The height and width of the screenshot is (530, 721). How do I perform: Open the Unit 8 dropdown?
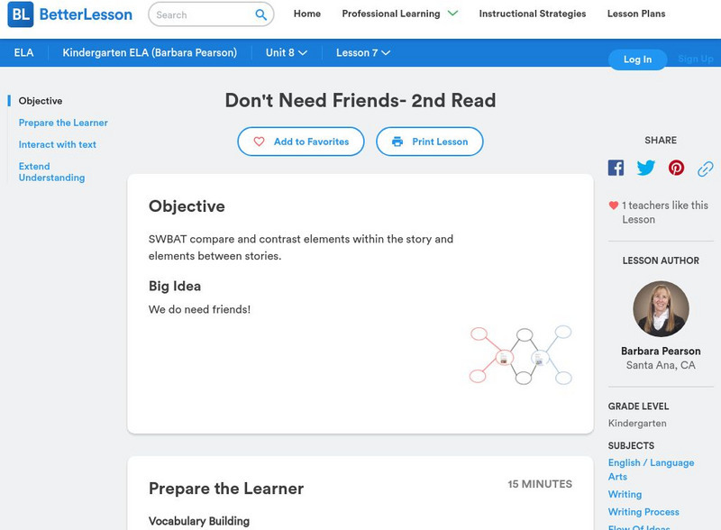(x=287, y=53)
